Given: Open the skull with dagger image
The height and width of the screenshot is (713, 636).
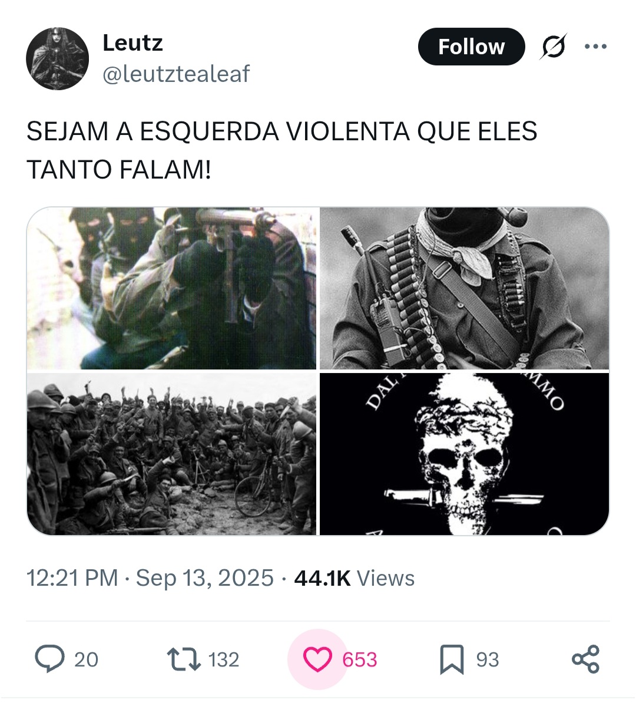Looking at the screenshot, I should point(464,454).
